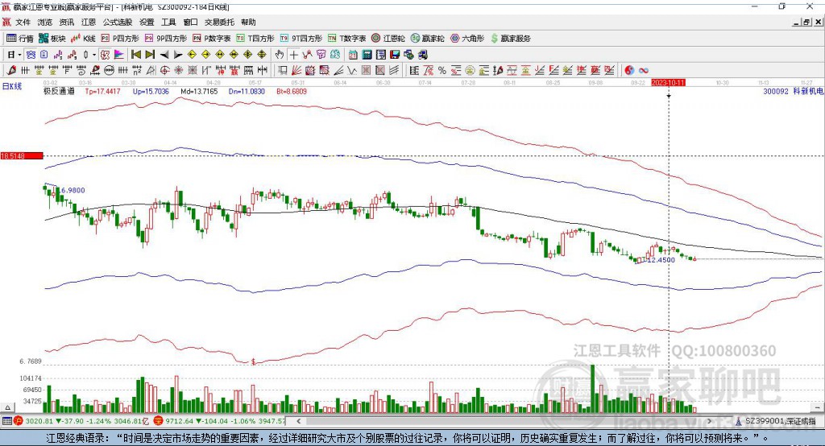825x446 pixels.
Task: Click the red circle crosshair target icon
Action: click(x=164, y=71)
